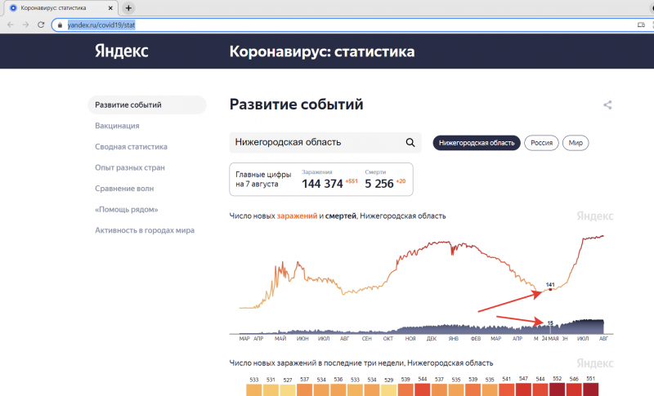Click the share icon next to Развитие событий

click(x=607, y=105)
